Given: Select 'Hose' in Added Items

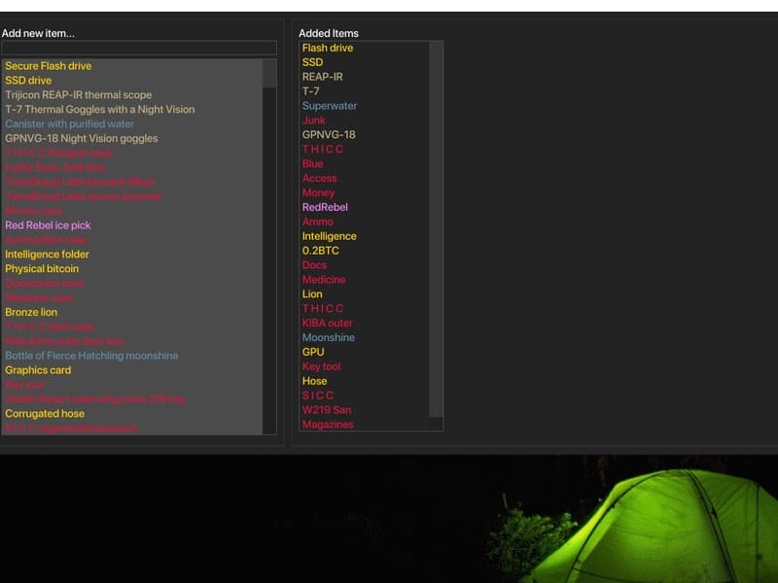Looking at the screenshot, I should (x=314, y=381).
